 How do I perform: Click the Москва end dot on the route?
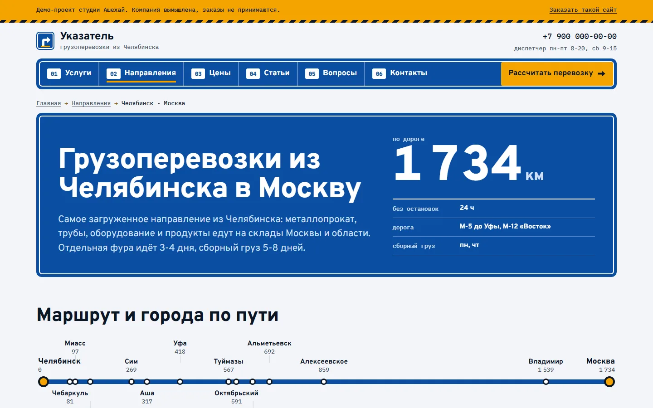coord(609,382)
